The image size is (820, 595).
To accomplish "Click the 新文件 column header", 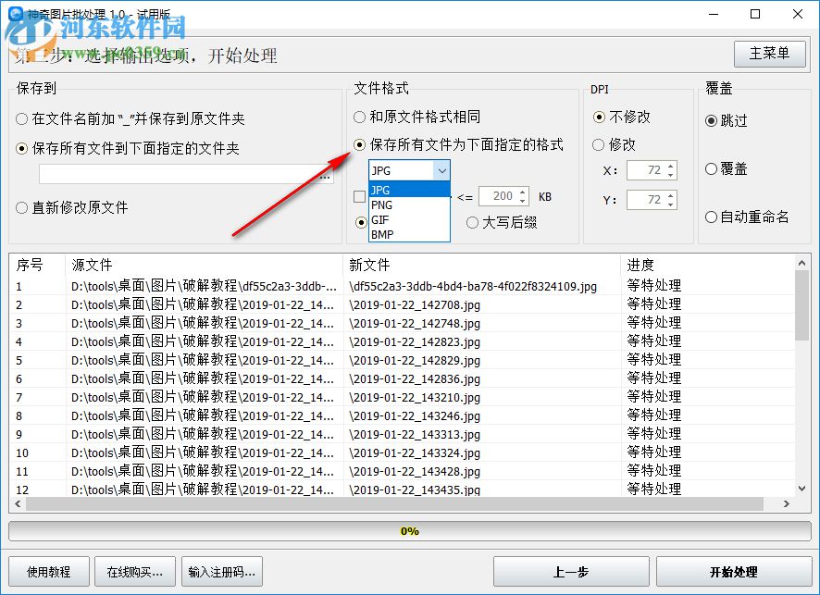I will pos(481,265).
